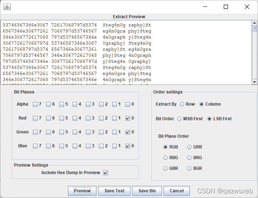Uncheck Green bit plane 0
Screen dimensions: 258x198
(x=128, y=132)
